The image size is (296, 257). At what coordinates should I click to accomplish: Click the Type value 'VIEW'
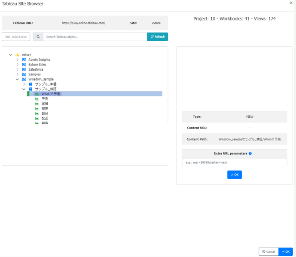click(250, 117)
